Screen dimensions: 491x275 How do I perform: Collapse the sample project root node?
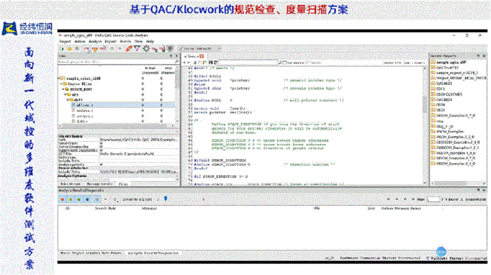tap(59, 78)
